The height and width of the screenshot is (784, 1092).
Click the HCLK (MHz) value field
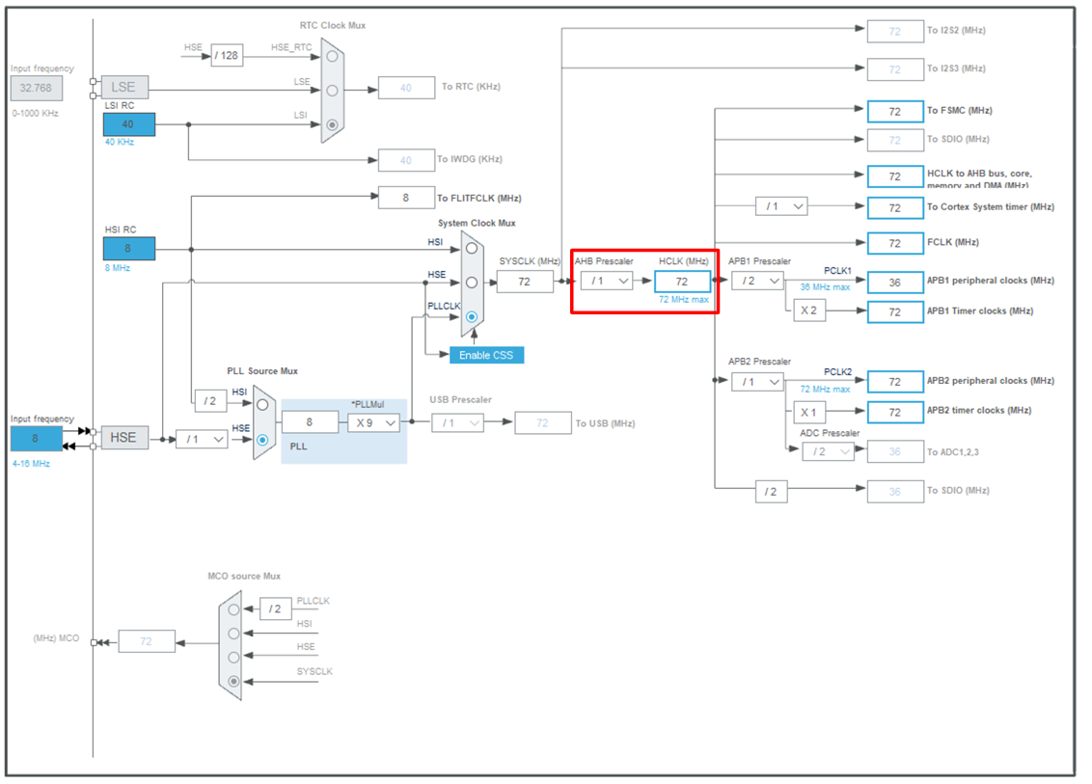point(682,281)
